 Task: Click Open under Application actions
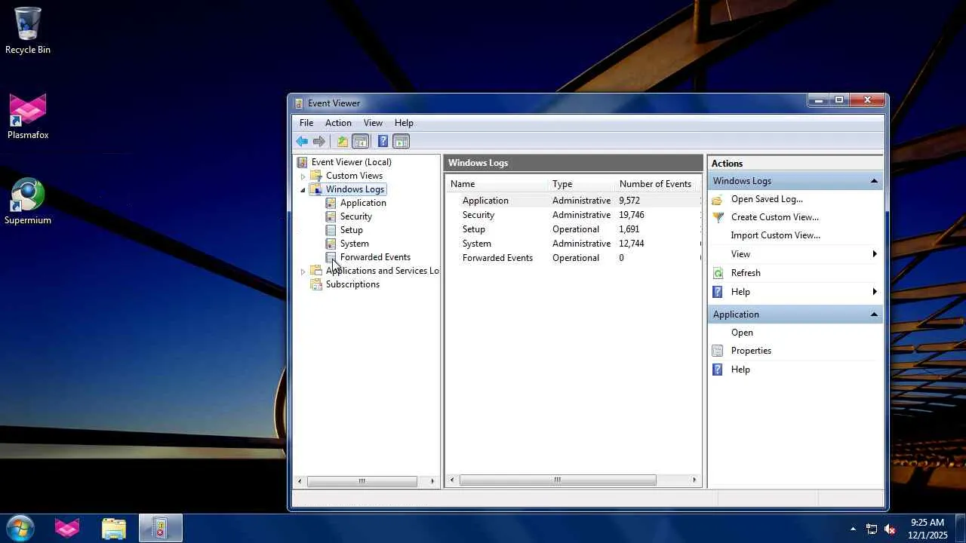click(x=742, y=333)
